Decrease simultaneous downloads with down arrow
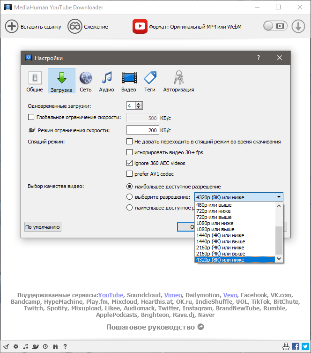The width and height of the screenshot is (311, 353). [x=139, y=107]
